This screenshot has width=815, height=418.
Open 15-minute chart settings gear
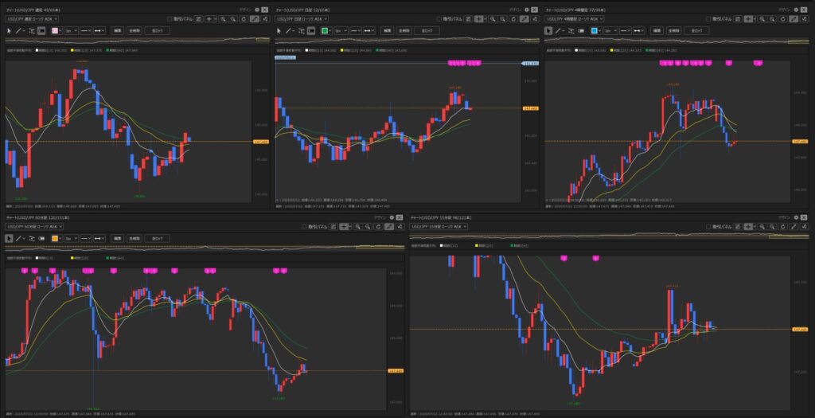pyautogui.click(x=796, y=217)
